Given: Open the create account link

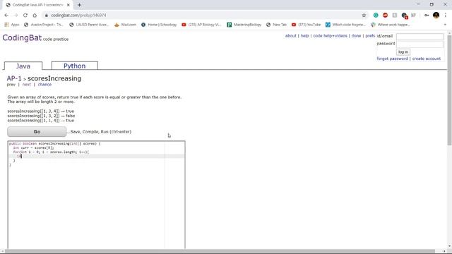Looking at the screenshot, I should click(427, 59).
